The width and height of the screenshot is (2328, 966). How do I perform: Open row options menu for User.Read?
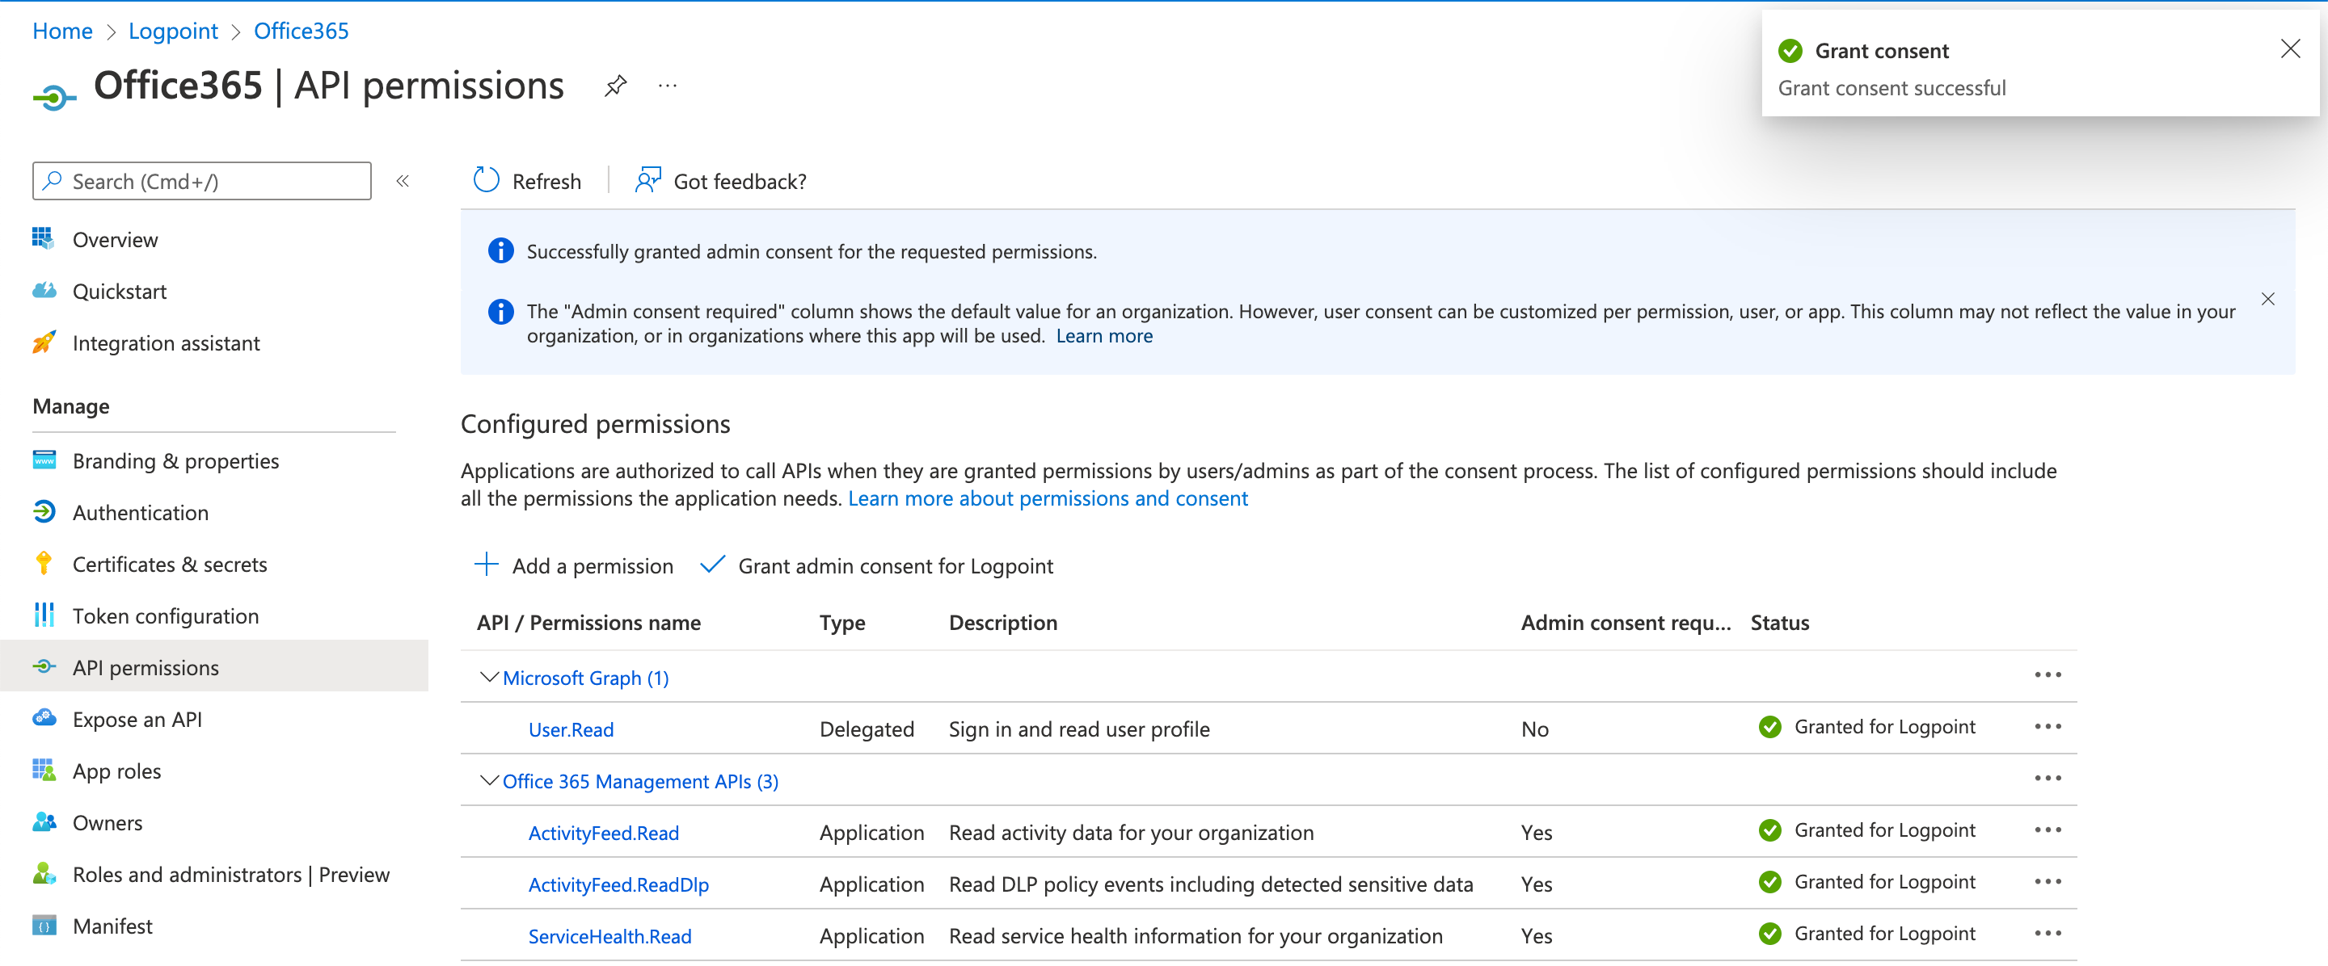point(2049,727)
